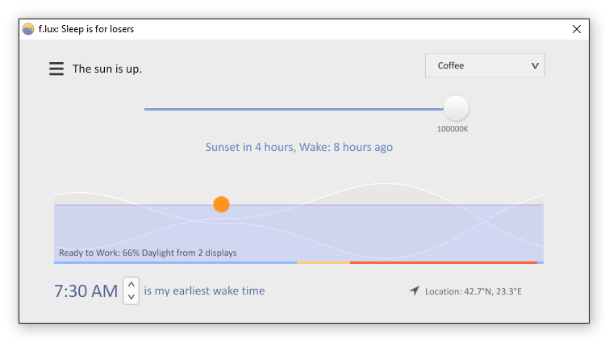609x347 pixels.
Task: Click the color temperature slider knob
Action: coord(456,108)
